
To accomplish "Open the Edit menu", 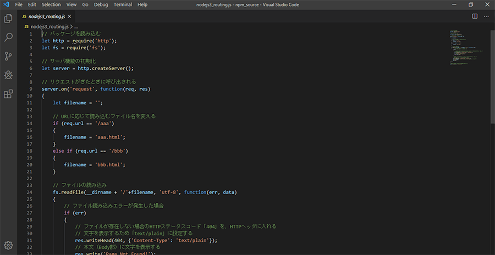I will [32, 5].
